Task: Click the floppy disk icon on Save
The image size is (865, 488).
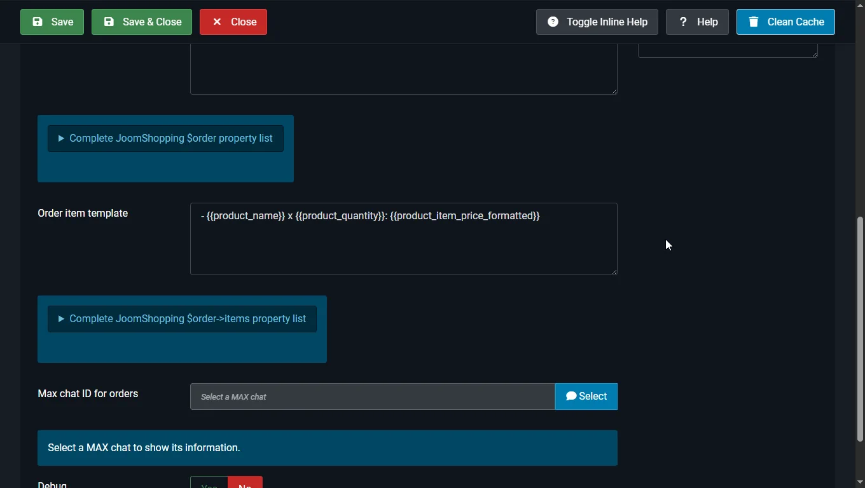Action: [38, 22]
